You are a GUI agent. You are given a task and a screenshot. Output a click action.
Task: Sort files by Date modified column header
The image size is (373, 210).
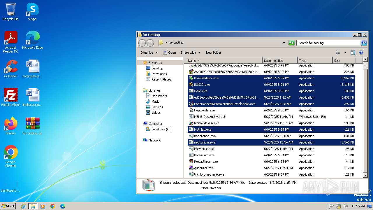click(x=280, y=61)
